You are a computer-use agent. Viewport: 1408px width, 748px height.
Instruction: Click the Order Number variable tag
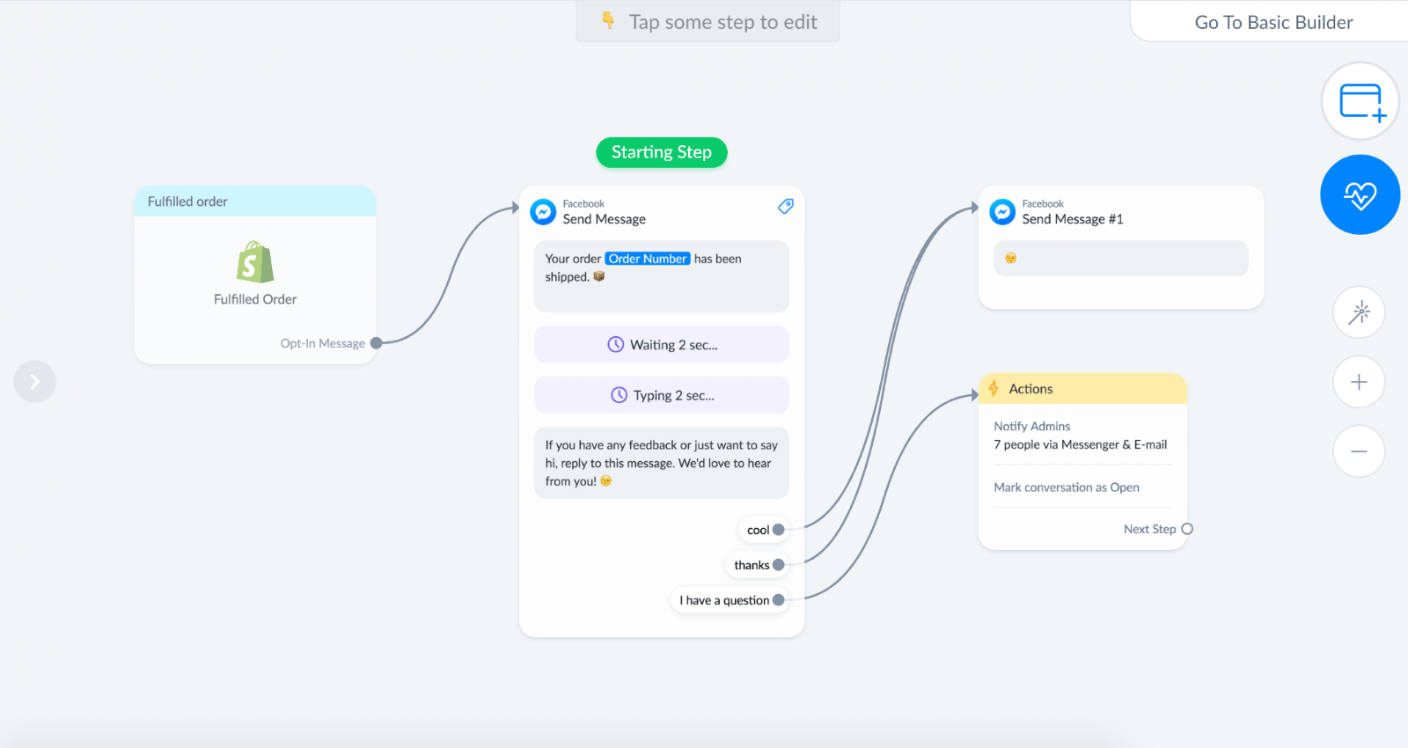pos(648,259)
